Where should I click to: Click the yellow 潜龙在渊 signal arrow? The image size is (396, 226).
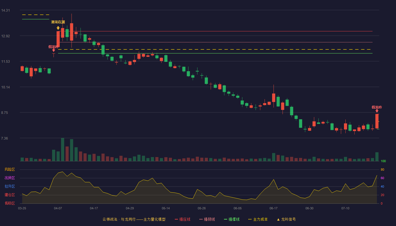(x=58, y=28)
